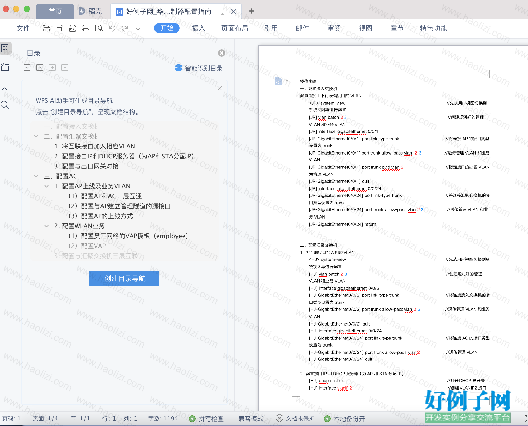Switch to the 审阅 tab

tap(334, 28)
